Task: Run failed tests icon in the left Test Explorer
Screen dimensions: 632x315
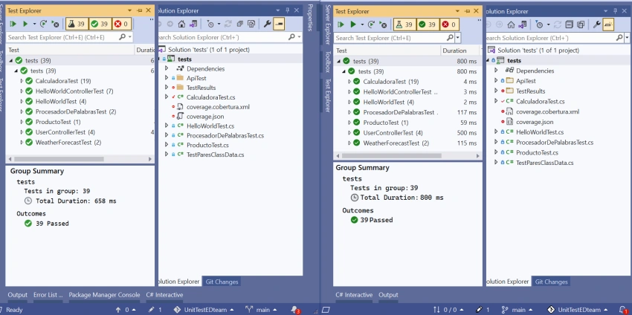Action: [55, 25]
